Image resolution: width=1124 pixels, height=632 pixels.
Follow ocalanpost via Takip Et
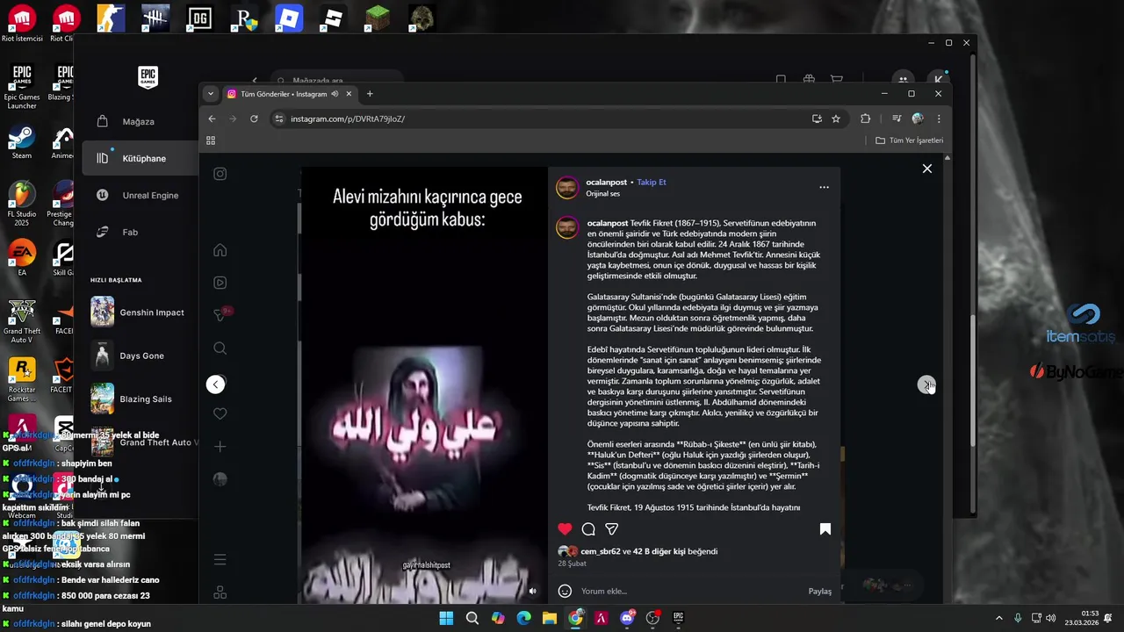tap(652, 182)
